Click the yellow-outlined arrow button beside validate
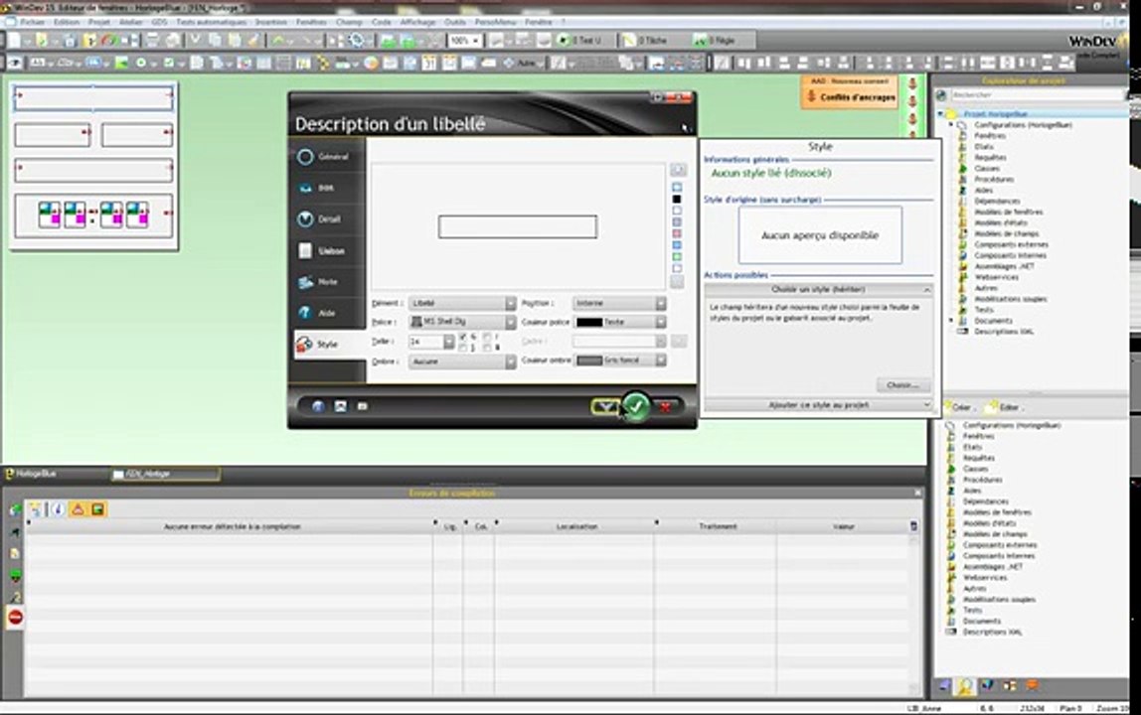This screenshot has width=1141, height=715. [x=605, y=406]
